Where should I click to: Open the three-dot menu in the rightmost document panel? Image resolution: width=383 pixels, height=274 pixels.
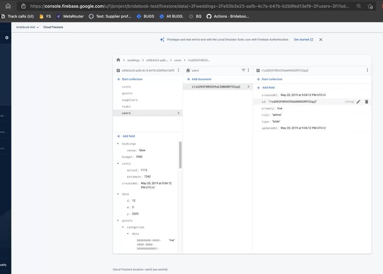coord(367,70)
